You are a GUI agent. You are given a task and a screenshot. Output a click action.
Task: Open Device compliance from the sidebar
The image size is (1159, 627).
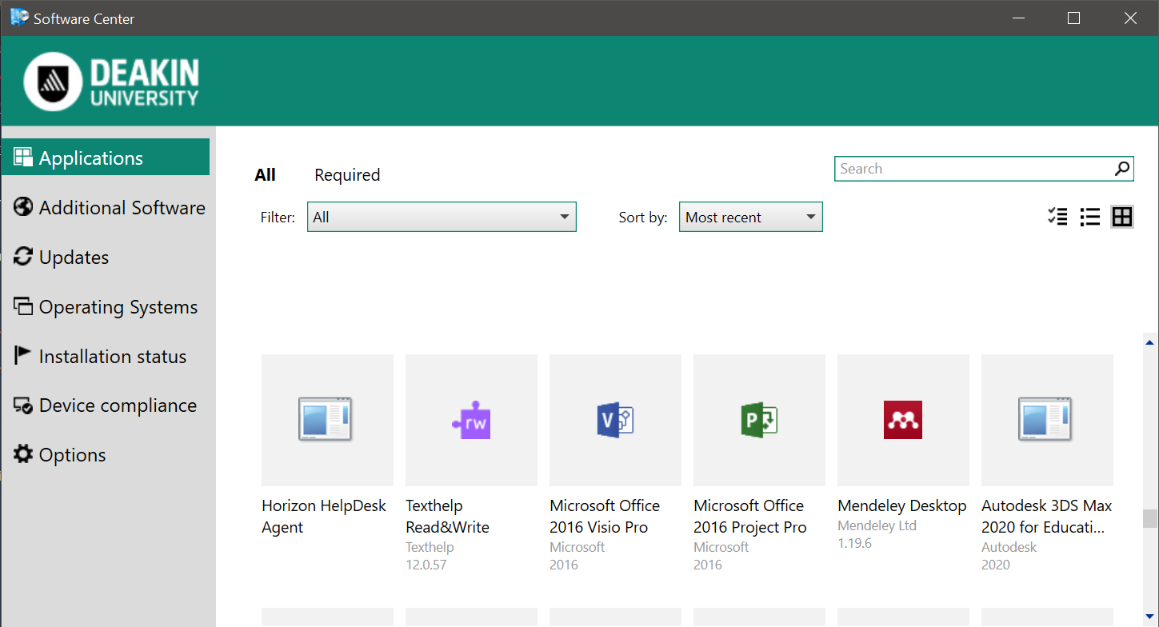point(22,405)
